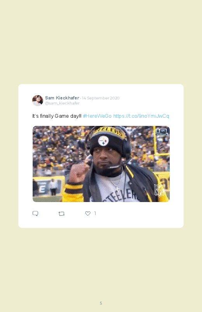Open the Steelers coach GIF image

click(101, 164)
